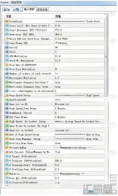Viewport: 118px width, 196px height.
Task: Click the 确定 confirm button
Action: click(91, 191)
